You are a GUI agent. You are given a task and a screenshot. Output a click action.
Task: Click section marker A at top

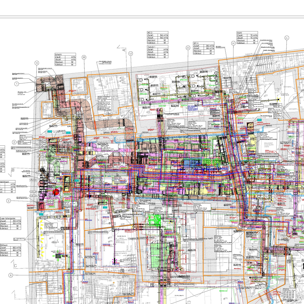pyautogui.click(x=123, y=49)
